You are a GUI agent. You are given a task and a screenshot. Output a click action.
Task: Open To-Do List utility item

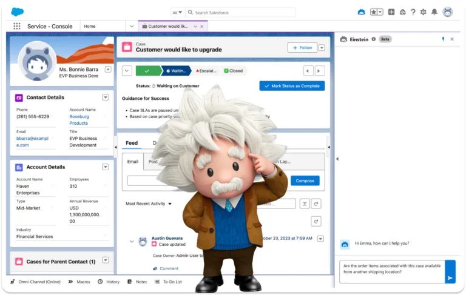coord(168,282)
